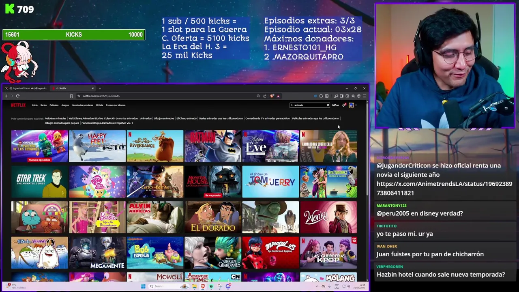Screen dimensions: 519x292
Task: Open the Gato con Botas thumbnail
Action: coord(155,182)
